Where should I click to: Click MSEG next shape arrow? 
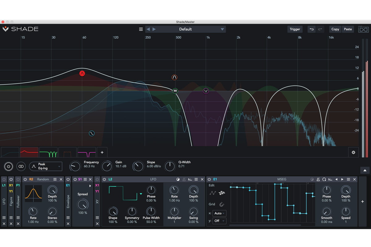[x=342, y=179]
